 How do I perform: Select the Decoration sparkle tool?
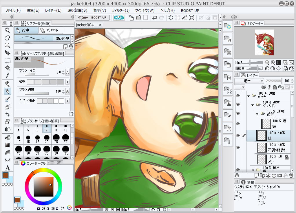click(x=7, y=114)
